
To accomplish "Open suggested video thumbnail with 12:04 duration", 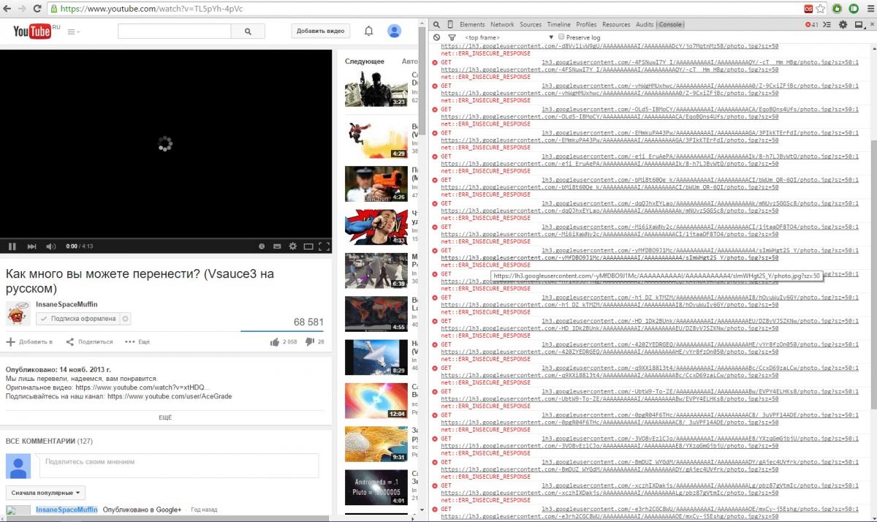I will (376, 401).
